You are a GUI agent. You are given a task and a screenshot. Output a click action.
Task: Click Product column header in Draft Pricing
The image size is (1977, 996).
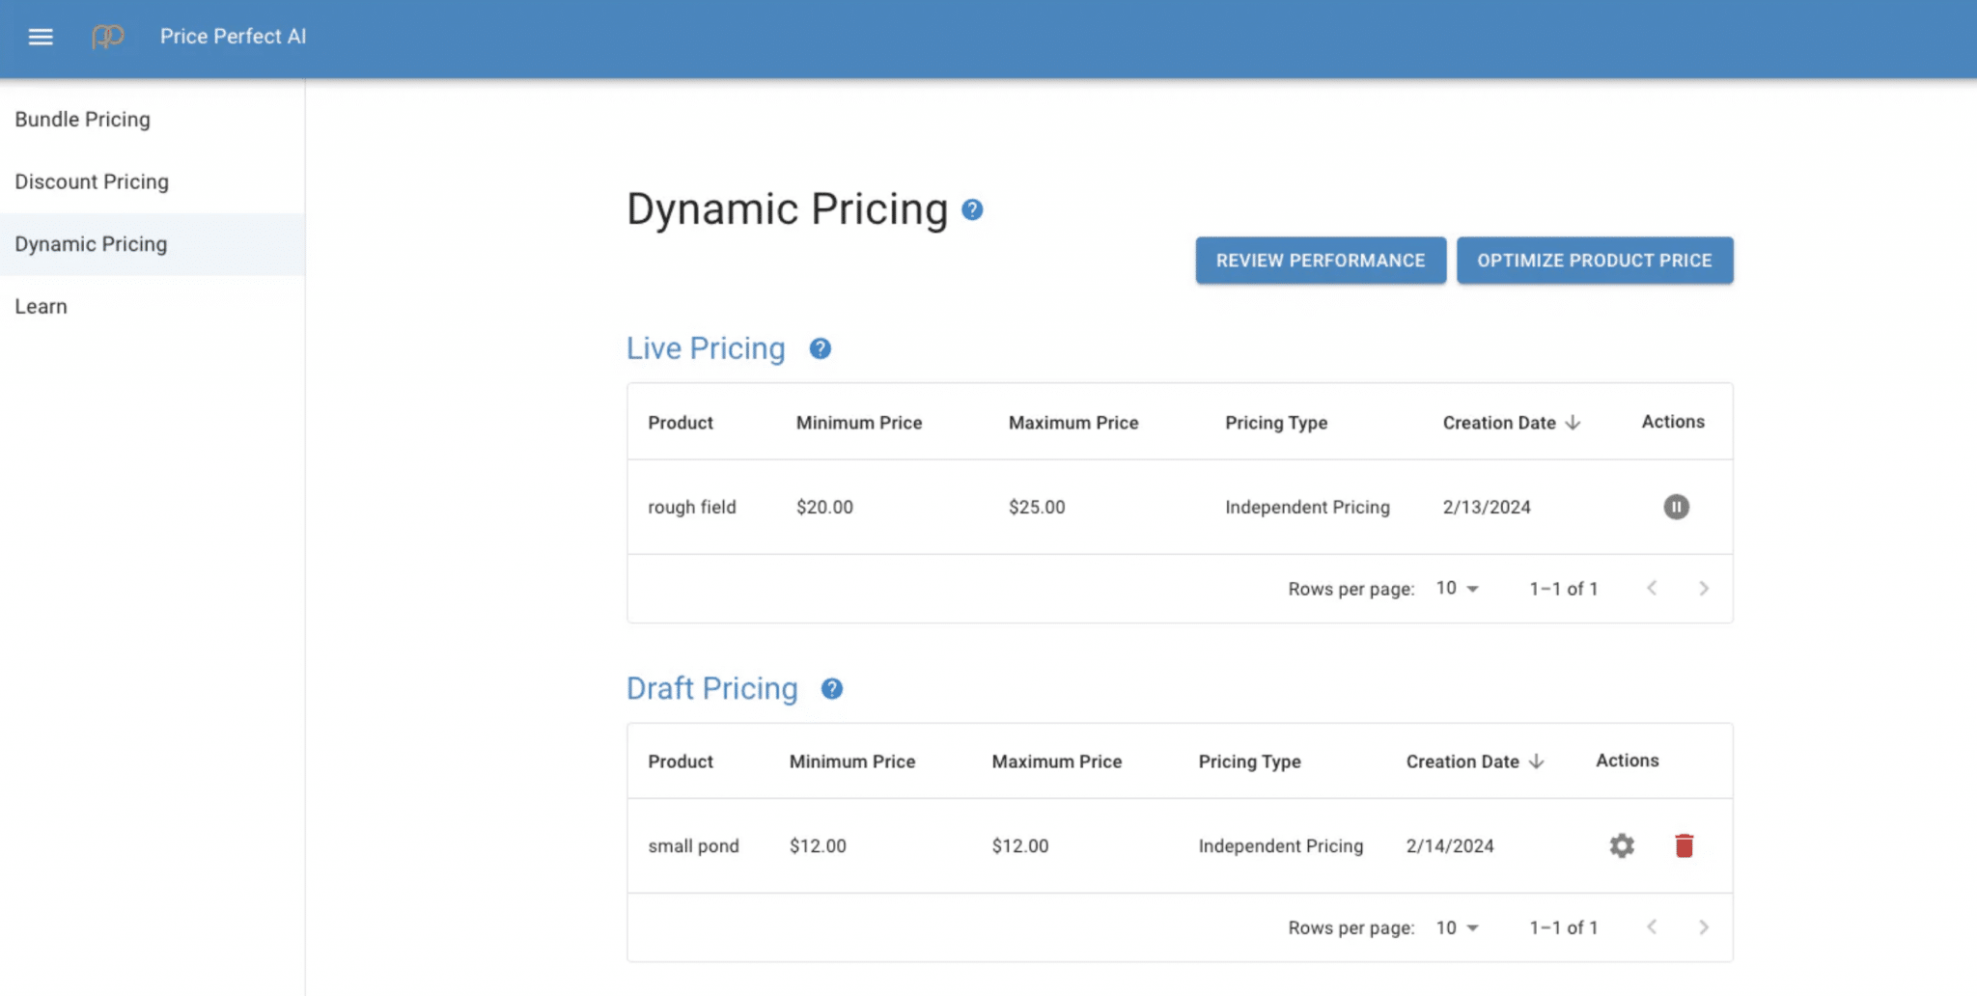tap(681, 761)
